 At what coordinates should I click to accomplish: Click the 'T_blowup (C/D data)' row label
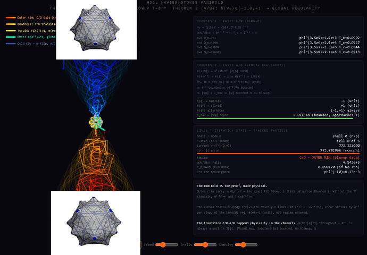[213, 167]
